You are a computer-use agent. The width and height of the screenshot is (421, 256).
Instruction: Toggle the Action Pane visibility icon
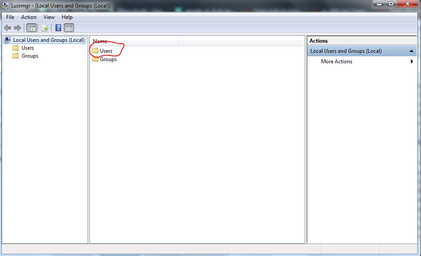(x=69, y=27)
